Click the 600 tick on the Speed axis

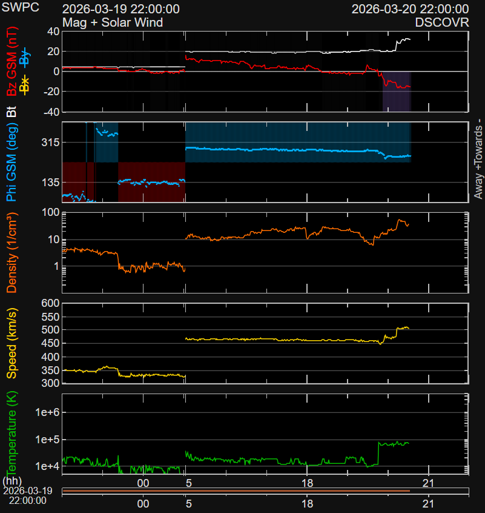pos(51,303)
